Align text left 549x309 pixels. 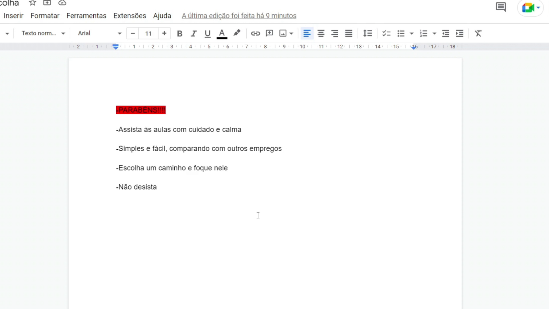307,33
